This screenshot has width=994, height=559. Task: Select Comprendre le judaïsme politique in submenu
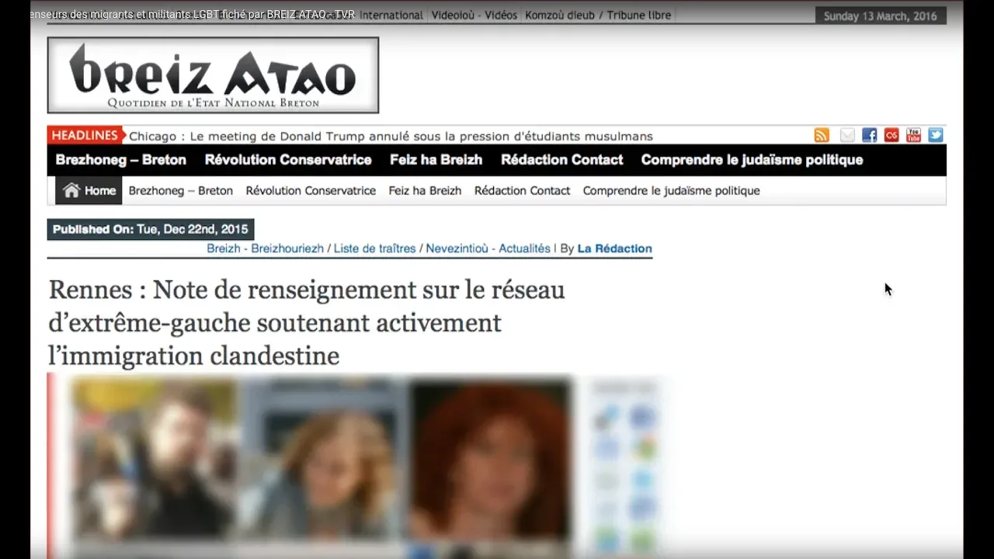coord(672,190)
